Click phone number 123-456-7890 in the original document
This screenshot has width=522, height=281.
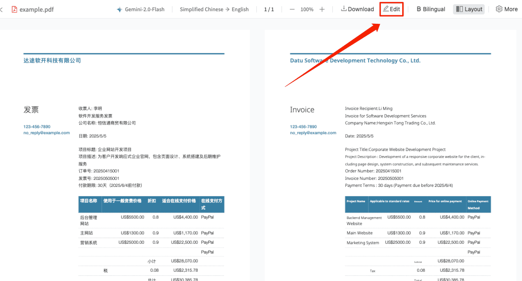[37, 127]
